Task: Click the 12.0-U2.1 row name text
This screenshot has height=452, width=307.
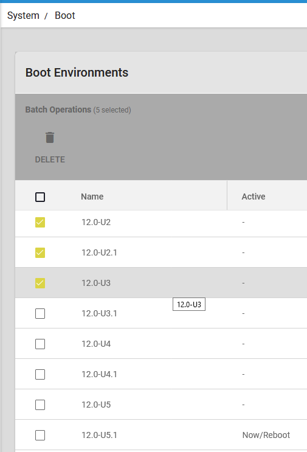Action: [x=99, y=252]
